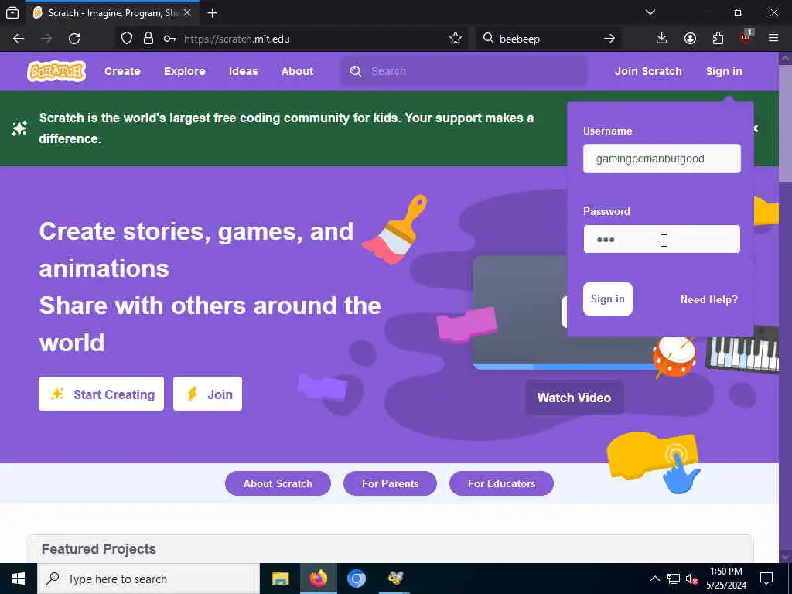Bookmark this page with star
Viewport: 792px width, 594px height.
[x=455, y=39]
